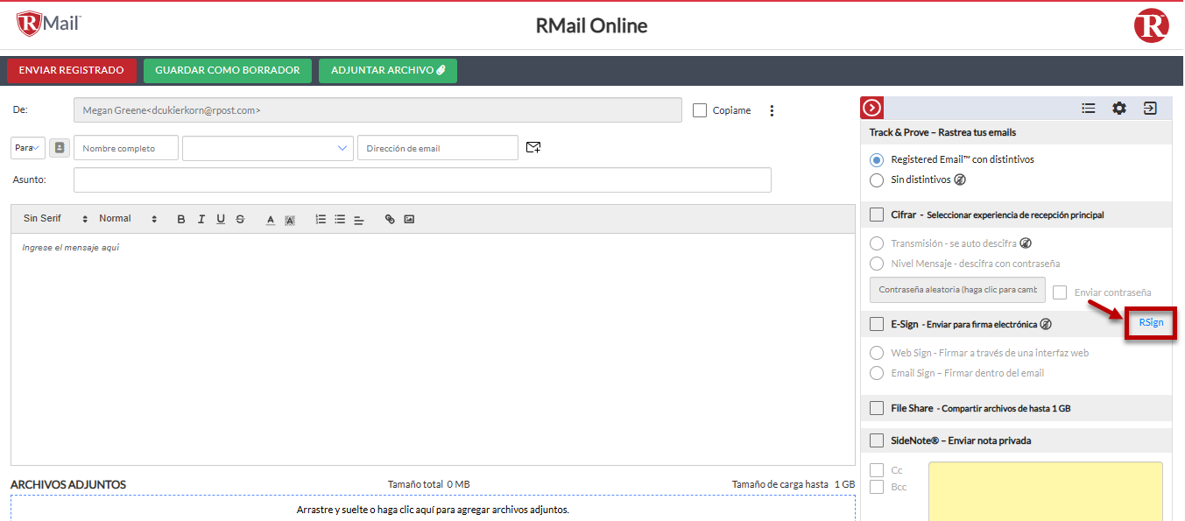The height and width of the screenshot is (521, 1185).
Task: Open the Para recipient type dropdown
Action: coord(28,148)
